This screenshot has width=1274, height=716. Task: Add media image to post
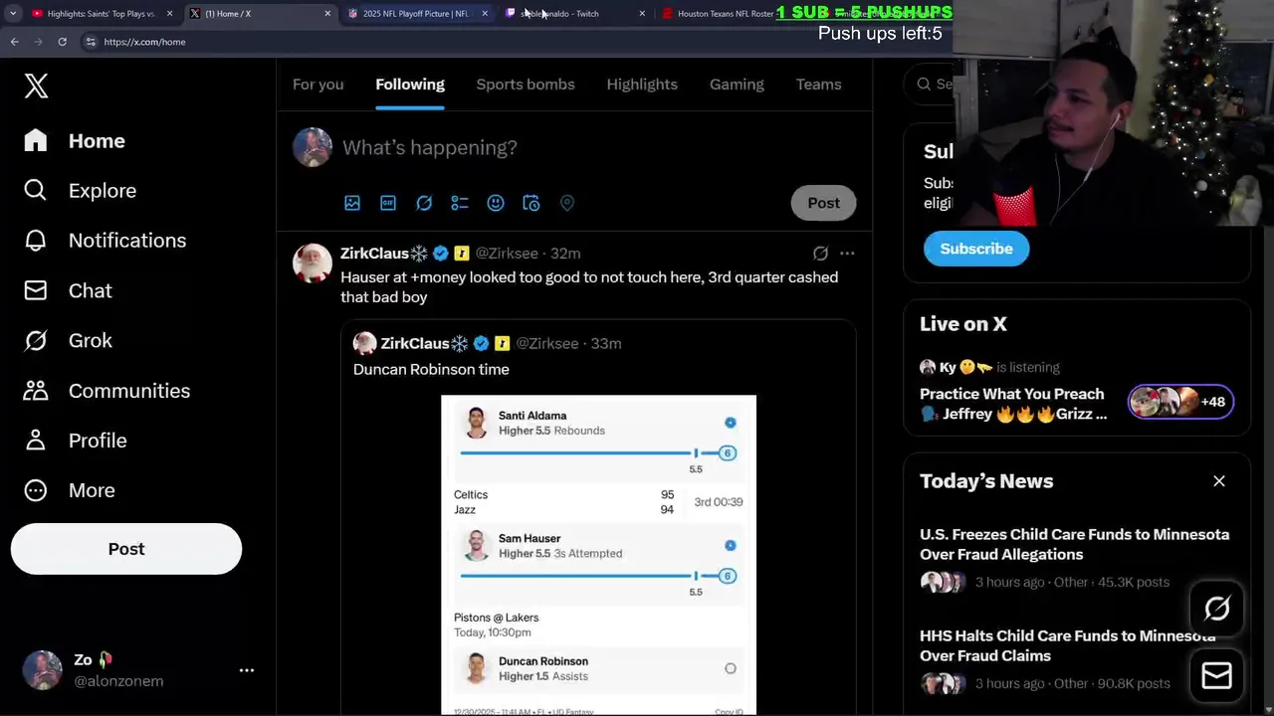(x=352, y=203)
